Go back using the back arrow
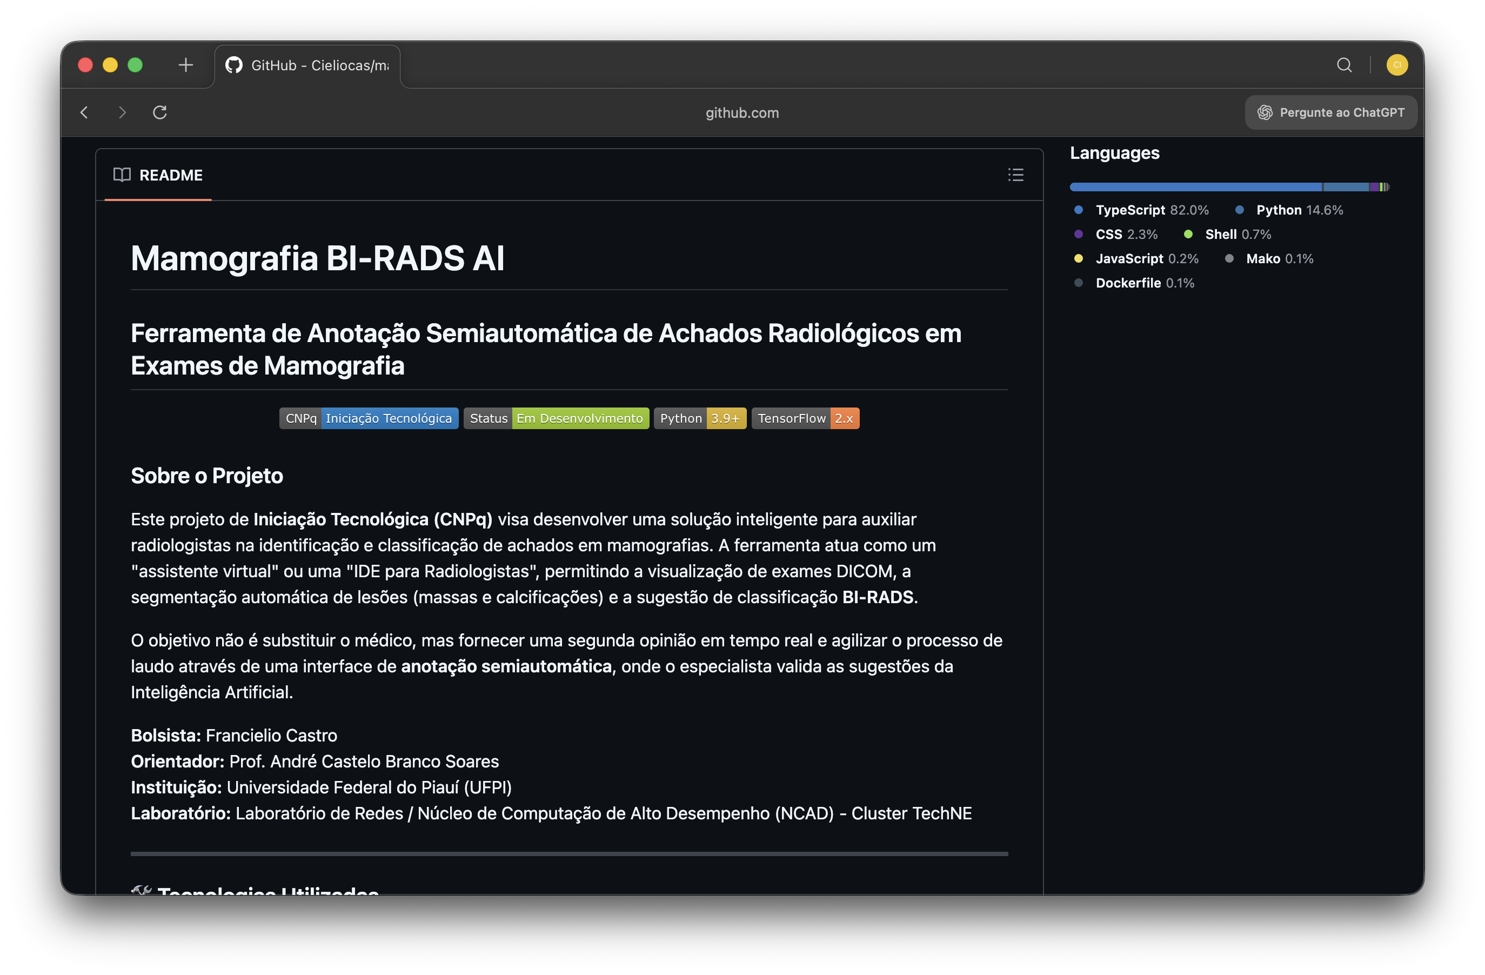Image resolution: width=1485 pixels, height=975 pixels. pyautogui.click(x=84, y=112)
